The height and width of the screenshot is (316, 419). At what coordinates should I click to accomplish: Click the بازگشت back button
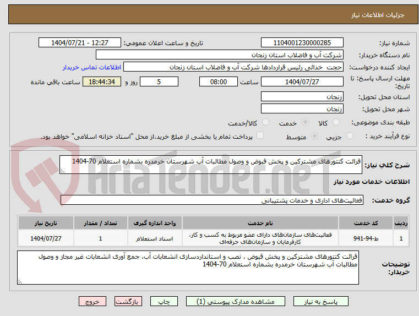[128, 301]
